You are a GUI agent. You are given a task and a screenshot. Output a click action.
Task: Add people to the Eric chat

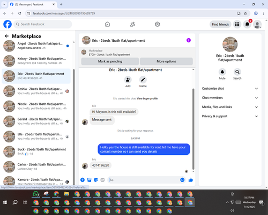point(128,80)
